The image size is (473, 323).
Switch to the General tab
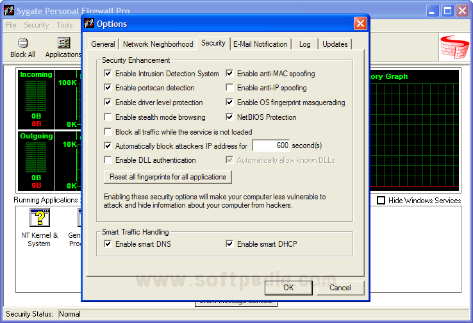(x=103, y=44)
